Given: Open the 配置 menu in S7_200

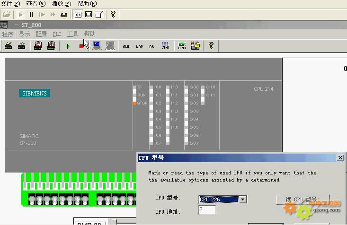Looking at the screenshot, I should [x=41, y=34].
